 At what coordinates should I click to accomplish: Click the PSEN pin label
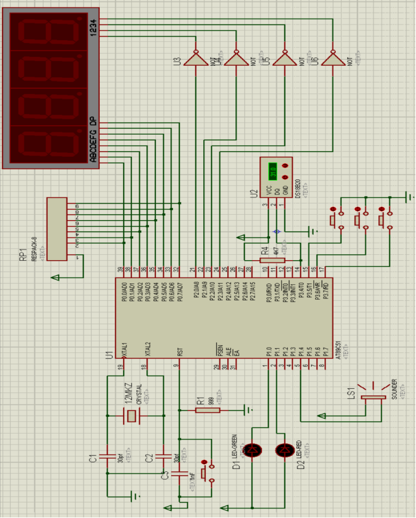click(x=220, y=350)
